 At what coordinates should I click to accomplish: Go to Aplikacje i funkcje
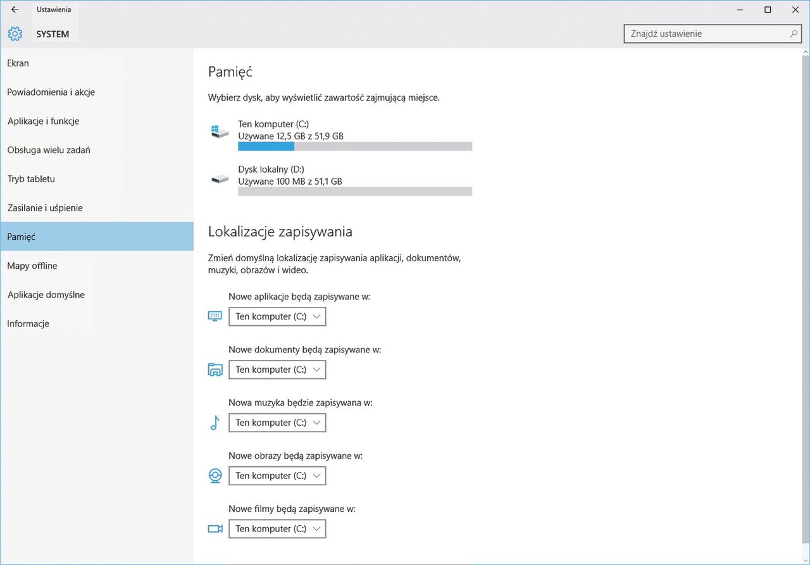point(97,121)
